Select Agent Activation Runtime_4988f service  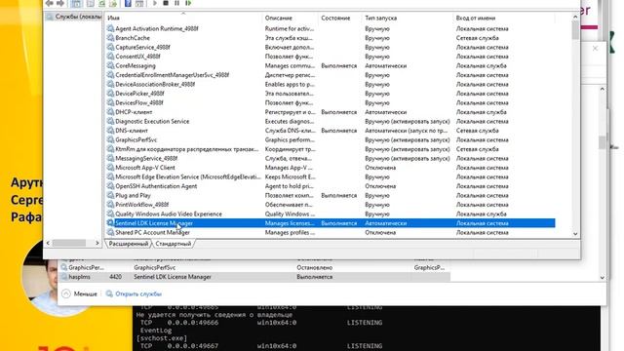coord(331,28)
